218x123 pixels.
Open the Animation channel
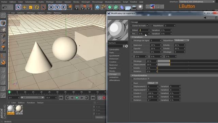click(x=114, y=77)
